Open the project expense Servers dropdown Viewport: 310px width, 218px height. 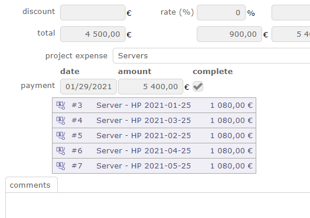click(x=211, y=56)
